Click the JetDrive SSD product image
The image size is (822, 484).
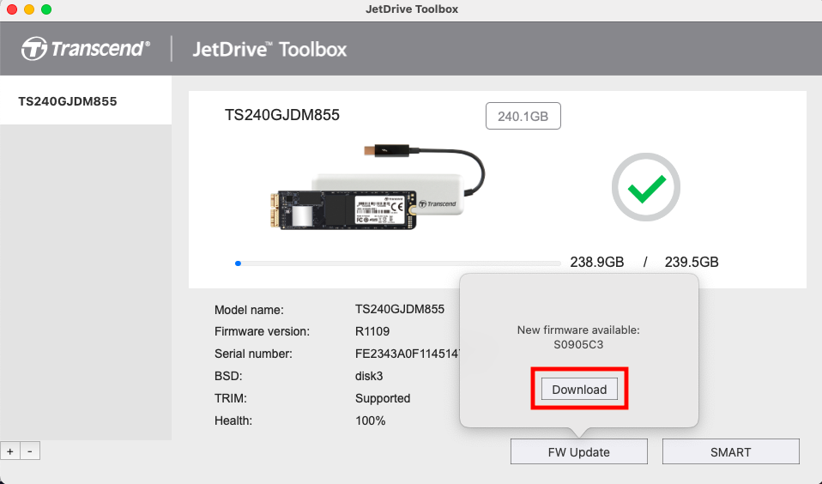[x=377, y=188]
